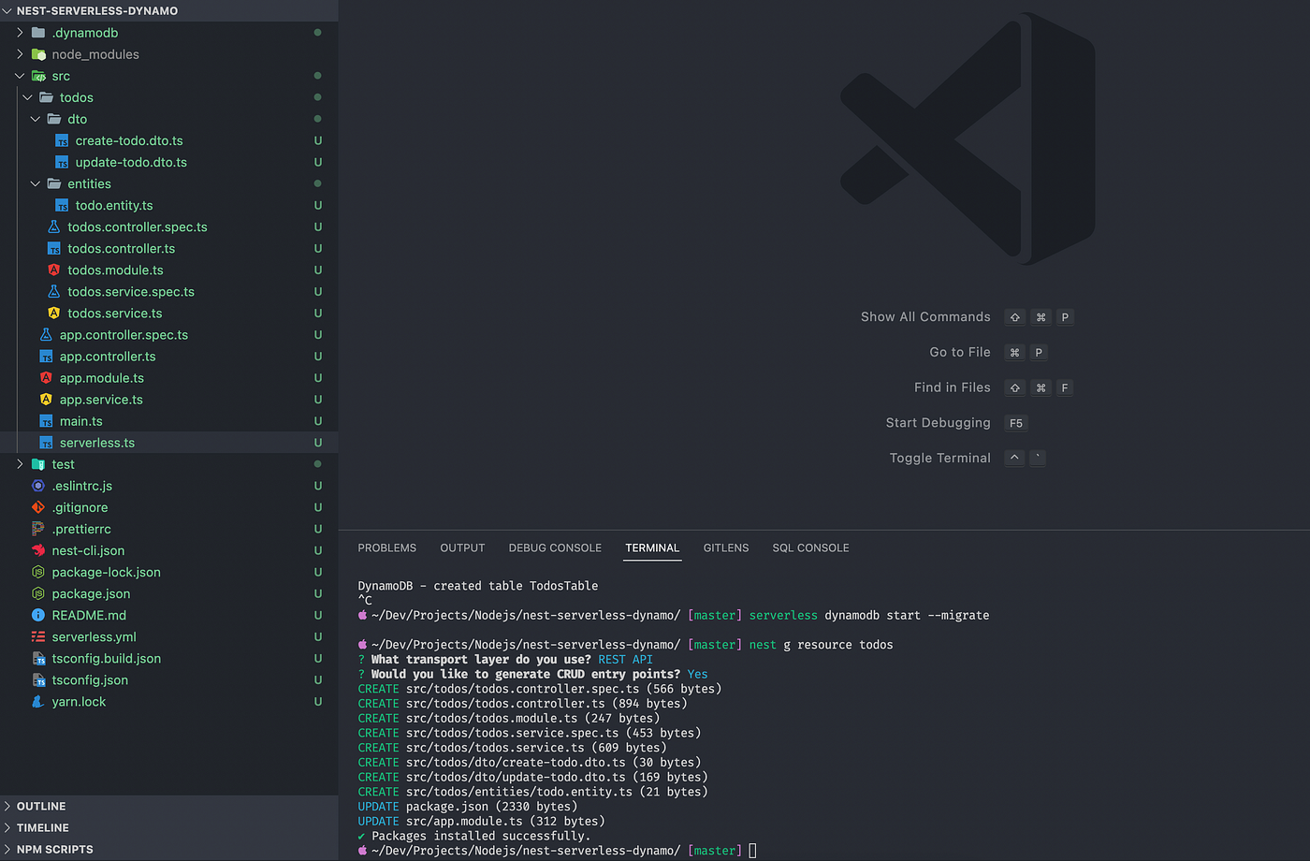Collapse the NEST-SERVERLESS-DYNAMO explorer root
This screenshot has width=1310, height=861.
[7, 10]
